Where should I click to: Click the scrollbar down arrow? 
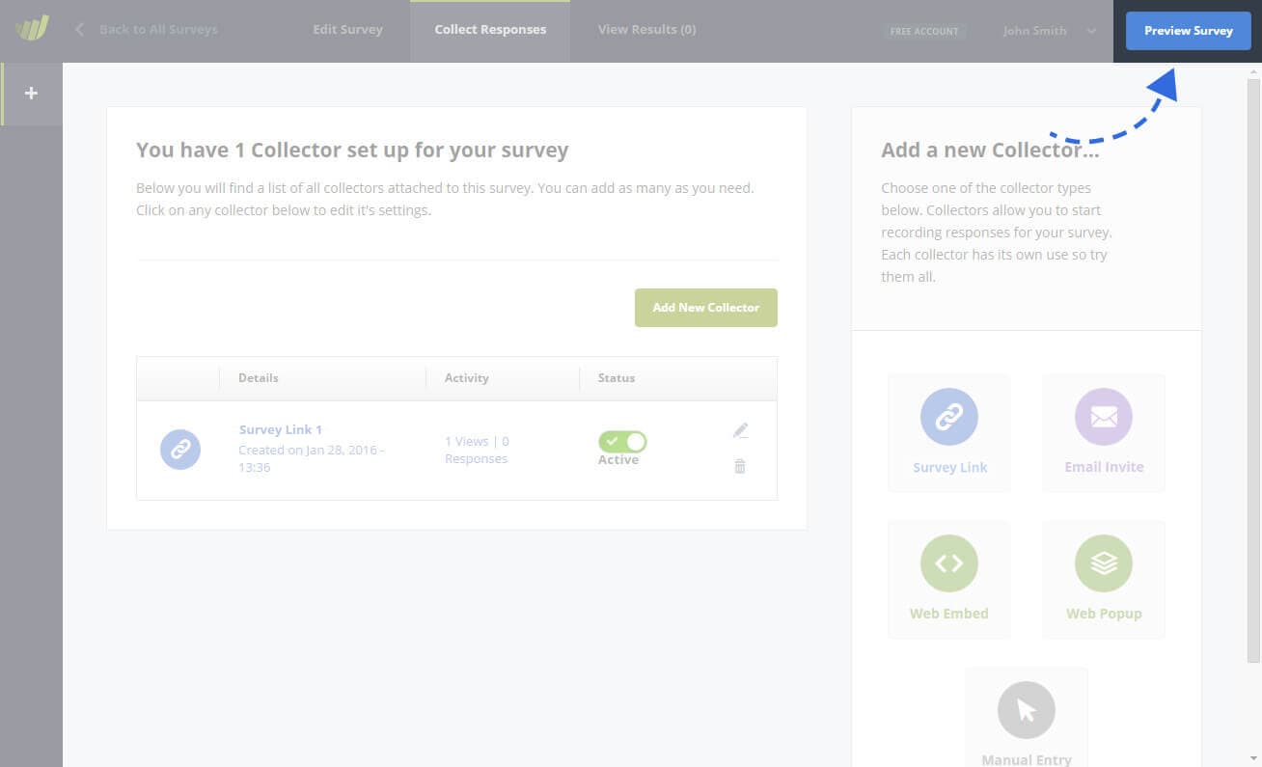click(x=1253, y=758)
